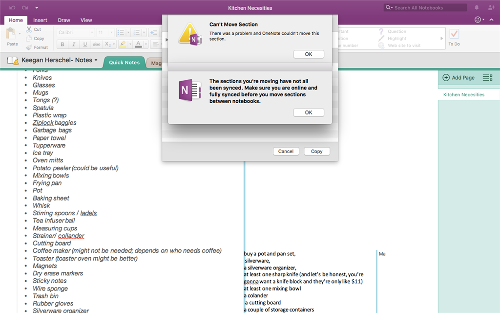Viewport: 500px width, 313px height.
Task: Open the bullet style dropdown arrow
Action: click(128, 32)
